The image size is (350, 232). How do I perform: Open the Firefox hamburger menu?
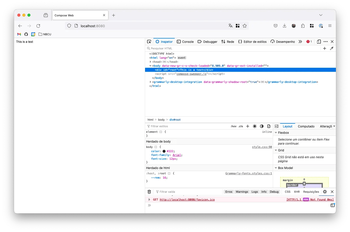(x=330, y=26)
